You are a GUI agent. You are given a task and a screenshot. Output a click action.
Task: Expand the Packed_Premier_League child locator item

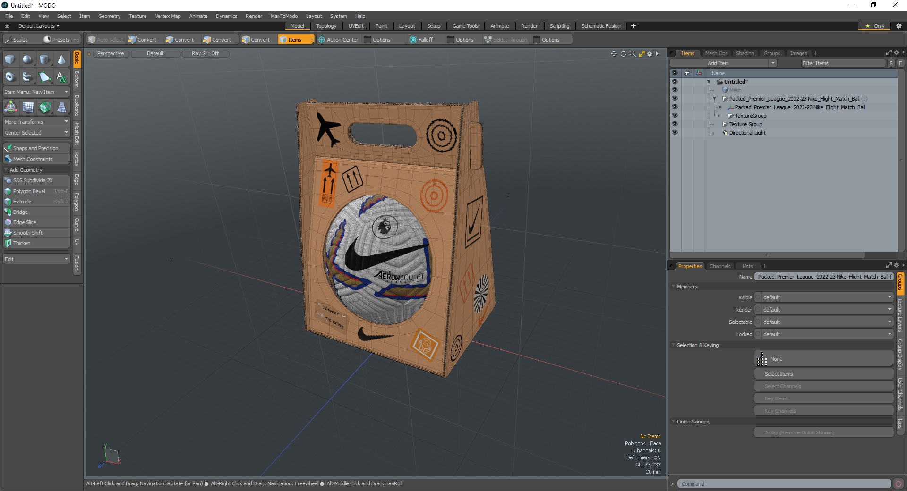point(720,107)
